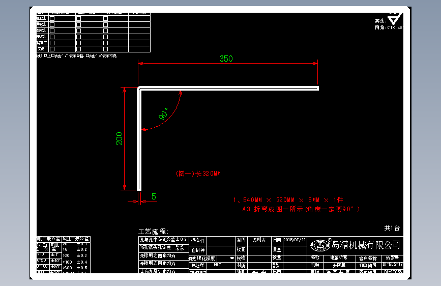This screenshot has height=286, width=441.
Task: Click the date value 2015/07/11
Action: (x=295, y=240)
